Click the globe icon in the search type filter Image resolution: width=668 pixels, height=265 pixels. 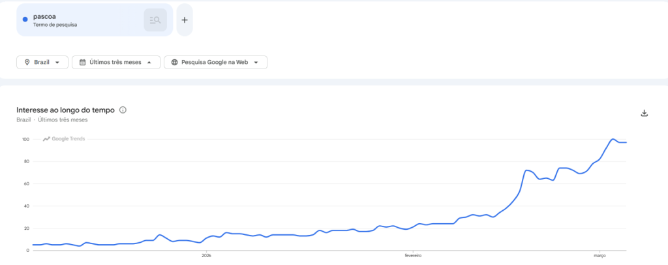click(x=174, y=62)
